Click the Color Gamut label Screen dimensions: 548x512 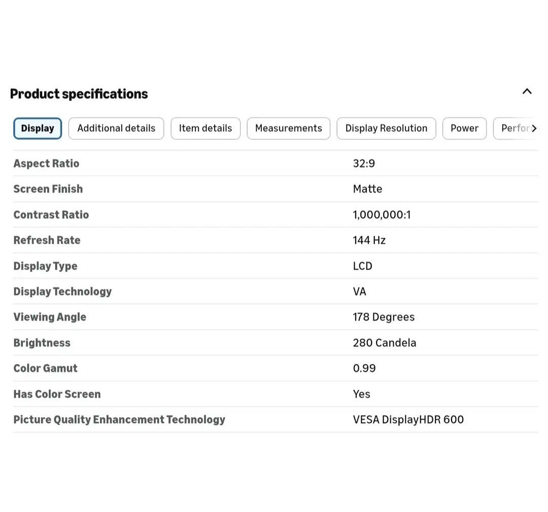[x=45, y=369]
